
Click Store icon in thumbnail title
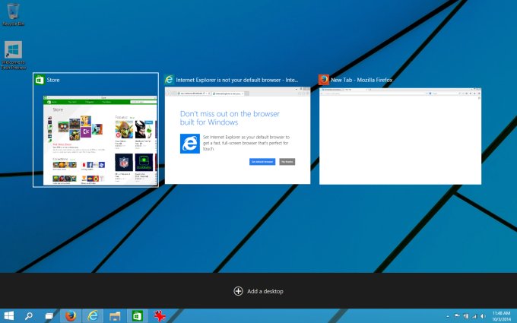[x=40, y=79]
